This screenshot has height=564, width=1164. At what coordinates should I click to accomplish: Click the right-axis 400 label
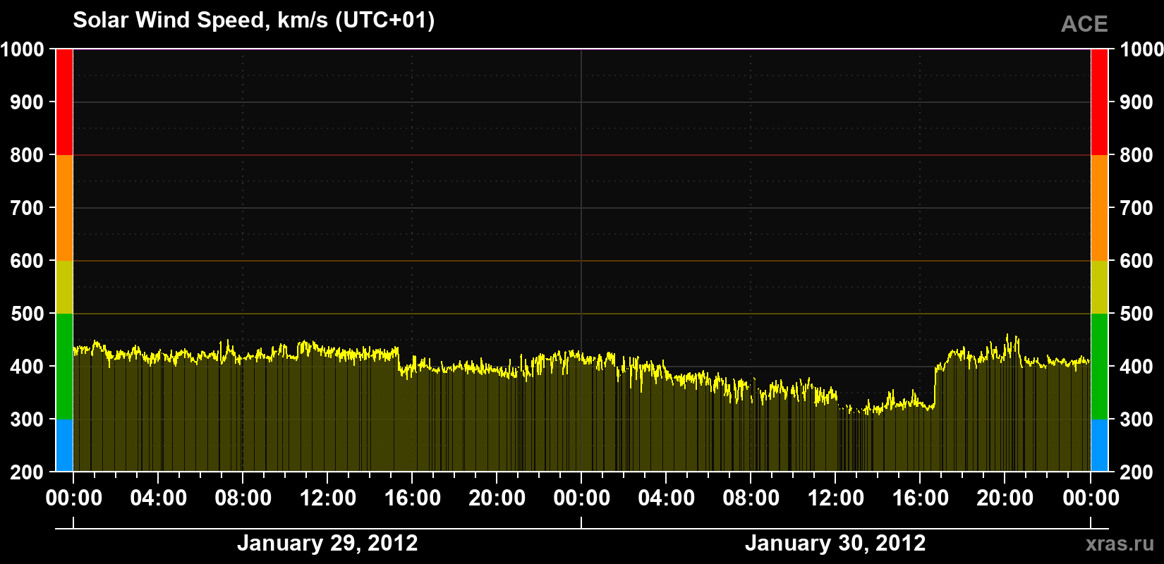(x=1136, y=367)
